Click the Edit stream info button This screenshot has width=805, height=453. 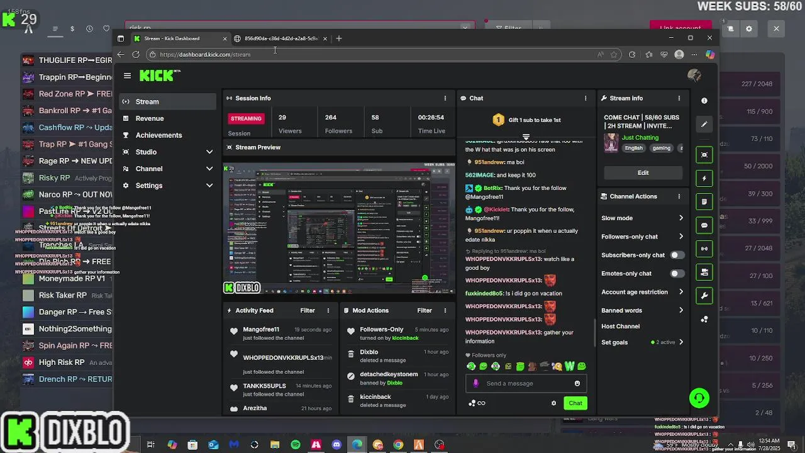(x=643, y=173)
